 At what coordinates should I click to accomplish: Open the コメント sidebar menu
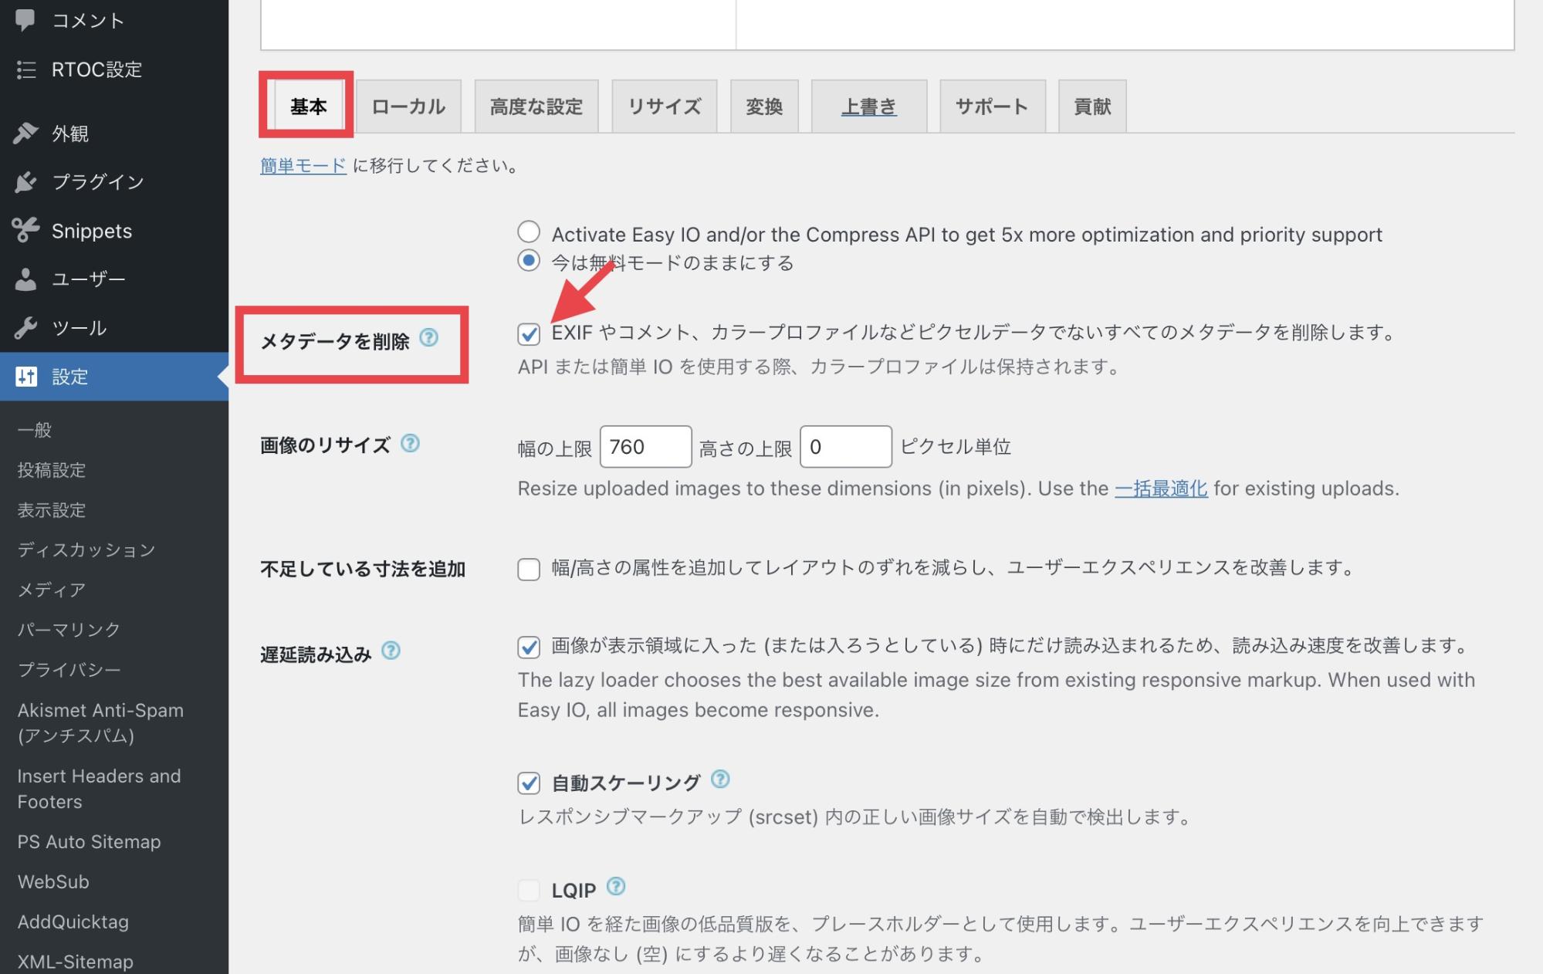coord(114,20)
